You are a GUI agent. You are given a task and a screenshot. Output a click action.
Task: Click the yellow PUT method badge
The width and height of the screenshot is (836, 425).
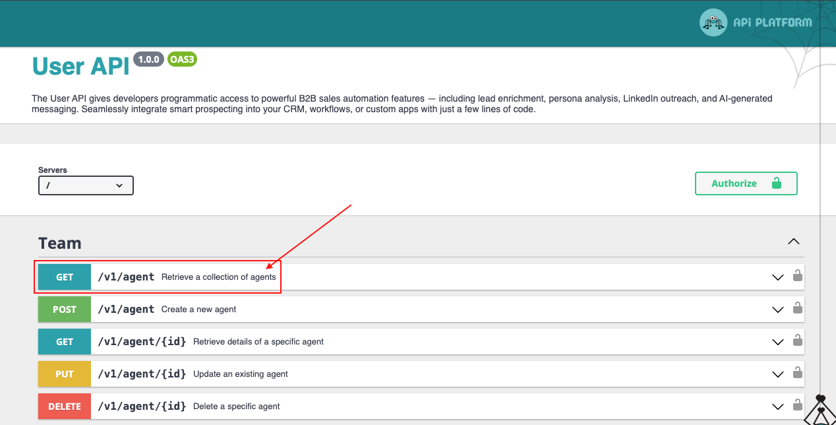point(65,374)
